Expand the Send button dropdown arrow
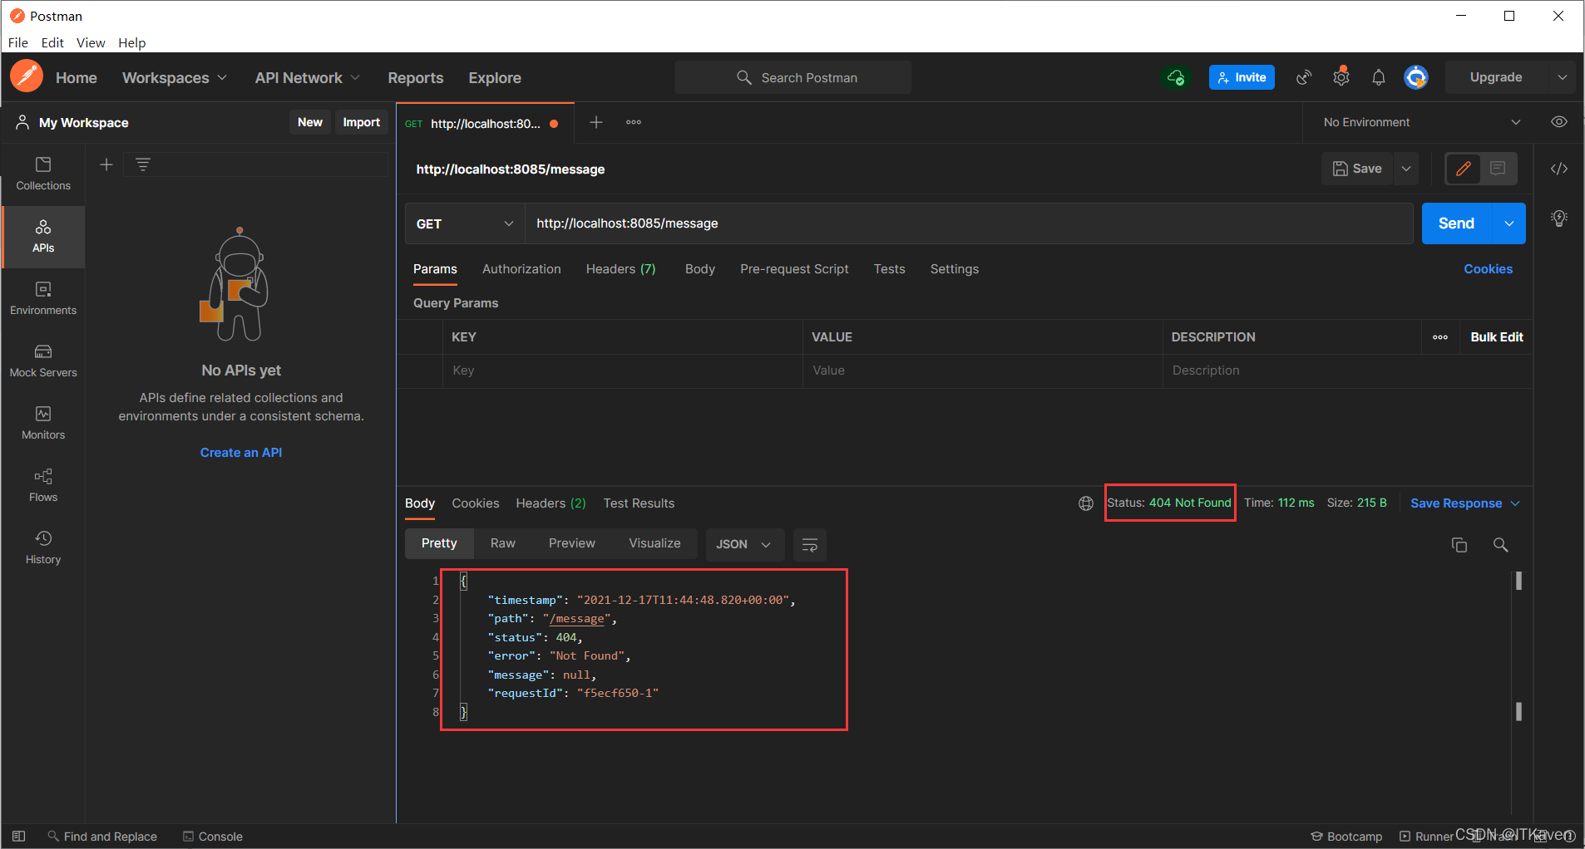 1509,223
